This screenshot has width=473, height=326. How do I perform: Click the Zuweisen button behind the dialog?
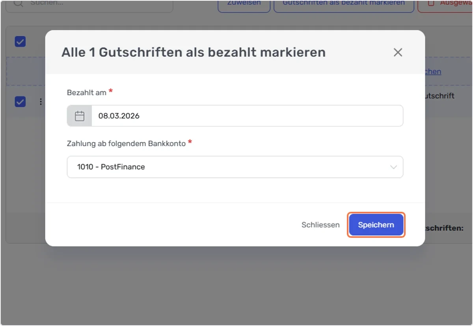click(x=244, y=5)
